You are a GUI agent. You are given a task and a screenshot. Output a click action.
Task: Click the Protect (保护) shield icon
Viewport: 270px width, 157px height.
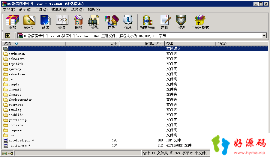[x=181, y=22]
